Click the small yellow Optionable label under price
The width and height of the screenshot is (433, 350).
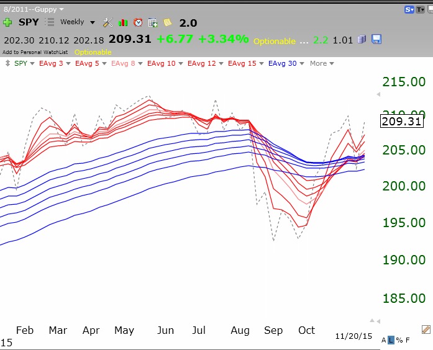[93, 52]
